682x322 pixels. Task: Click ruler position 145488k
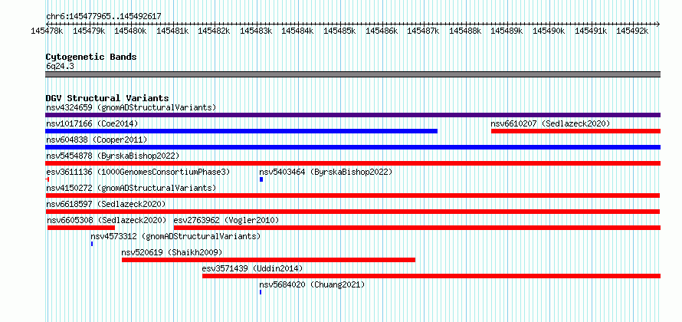pyautogui.click(x=465, y=31)
